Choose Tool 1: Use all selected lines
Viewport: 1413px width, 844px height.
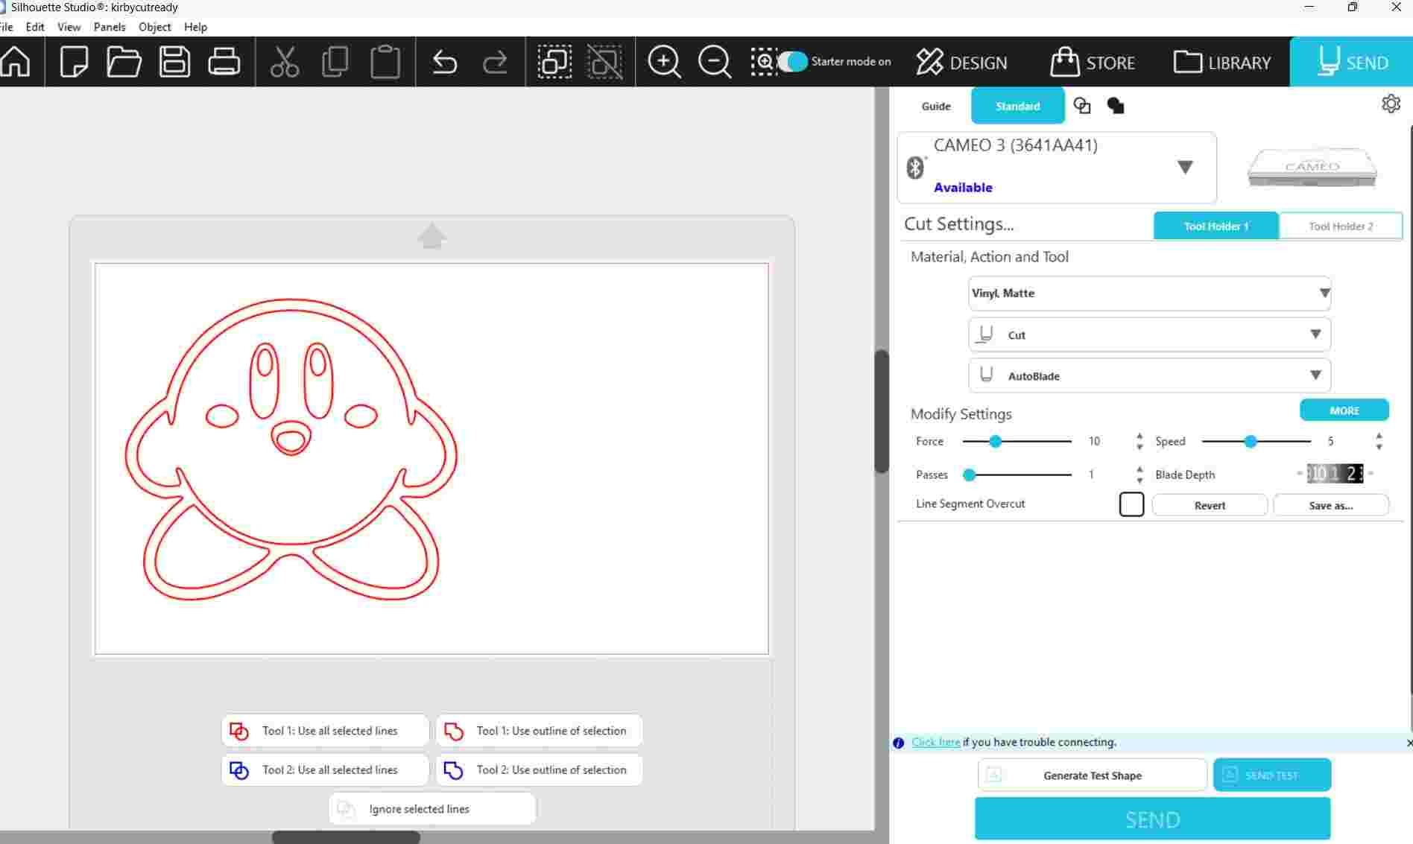(x=326, y=731)
